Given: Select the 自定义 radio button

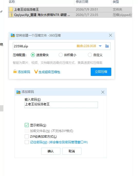Looking at the screenshot, I should tap(90, 55).
